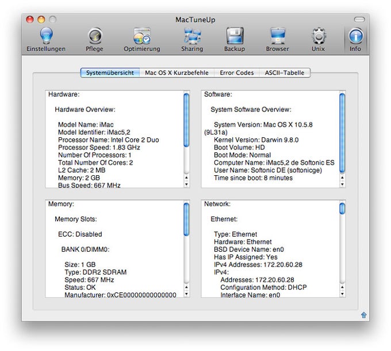The image size is (391, 351).
Task: Click 'Kernel Version: Darwin 9.8.0' line
Action: pyautogui.click(x=256, y=140)
